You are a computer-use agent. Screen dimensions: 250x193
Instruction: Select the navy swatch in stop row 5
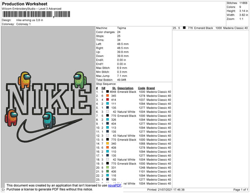(x=107, y=108)
